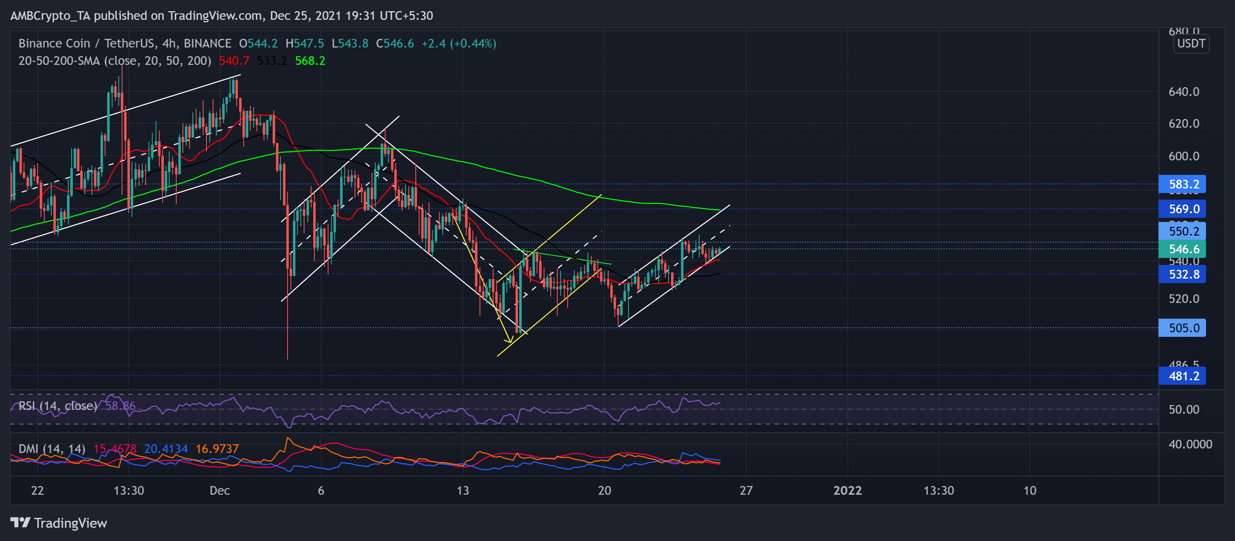Click the 583.2 resistance price label
1235x541 pixels.
click(x=1182, y=184)
